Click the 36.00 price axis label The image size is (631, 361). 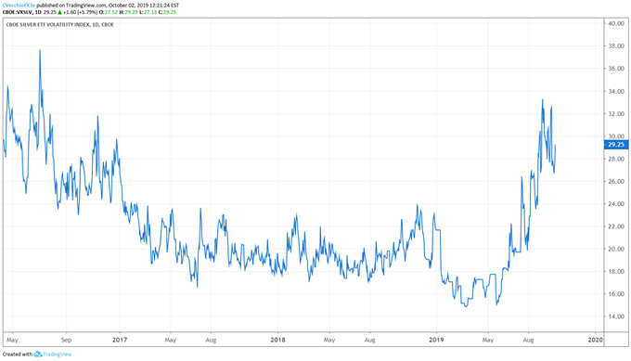(616, 69)
